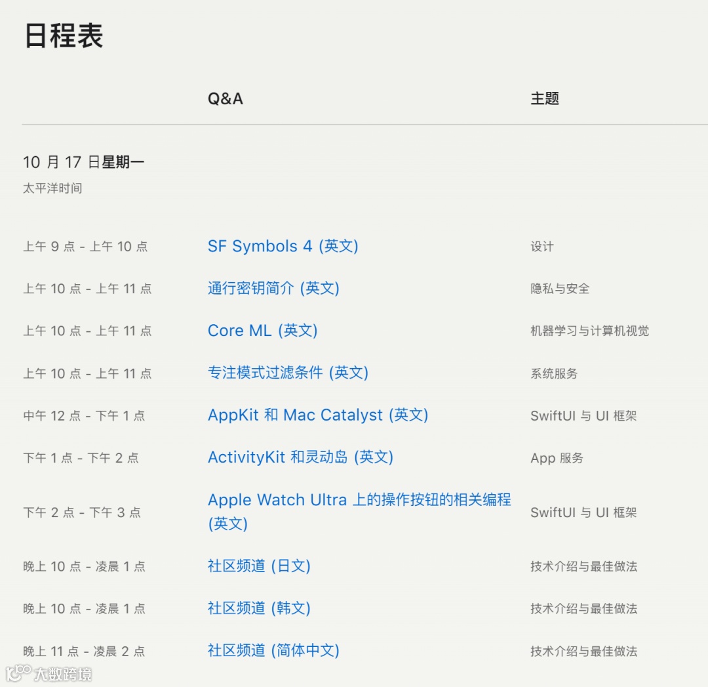The width and height of the screenshot is (708, 687).
Task: Click the time 下午 1 点 - 下午 2 点
Action: [81, 458]
